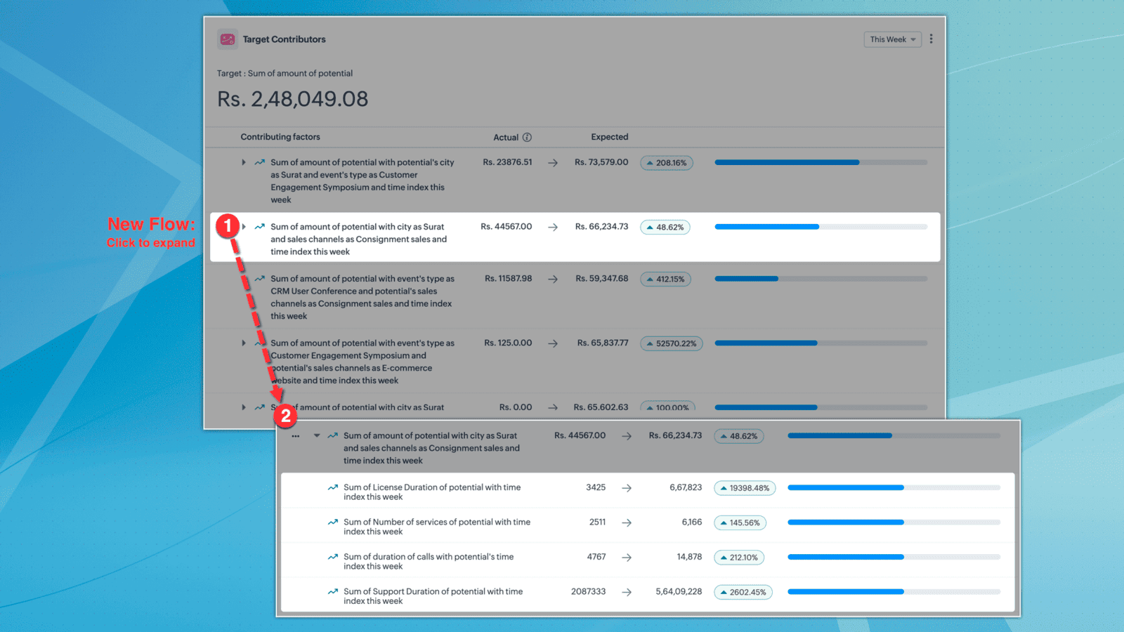Click the Target Contributors title
Image resolution: width=1124 pixels, height=632 pixels.
[284, 39]
